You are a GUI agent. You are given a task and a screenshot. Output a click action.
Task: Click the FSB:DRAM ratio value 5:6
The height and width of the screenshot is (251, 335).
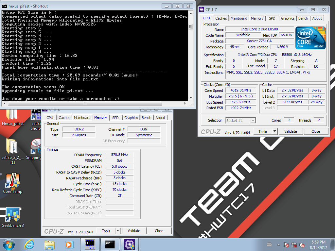point(119,160)
